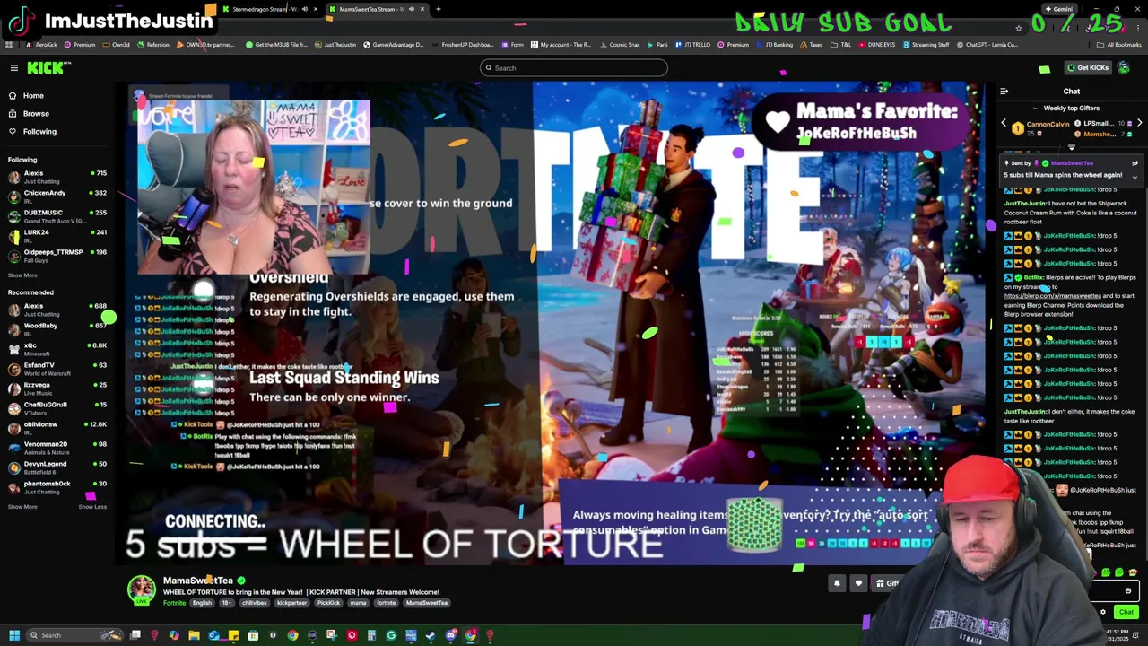Click the kickpartner stream tag
The width and height of the screenshot is (1148, 646).
pos(291,603)
